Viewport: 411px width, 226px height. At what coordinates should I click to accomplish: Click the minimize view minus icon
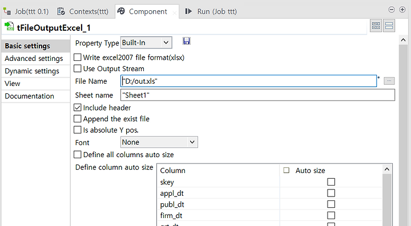click(392, 10)
